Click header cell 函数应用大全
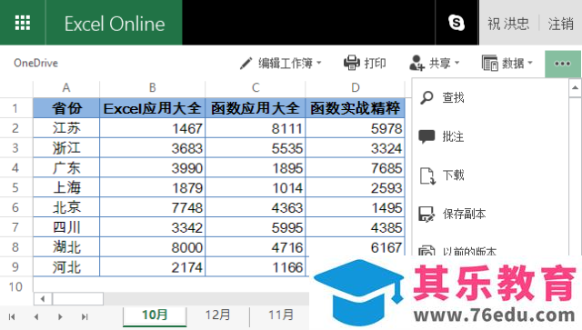The image size is (582, 330). 255,108
